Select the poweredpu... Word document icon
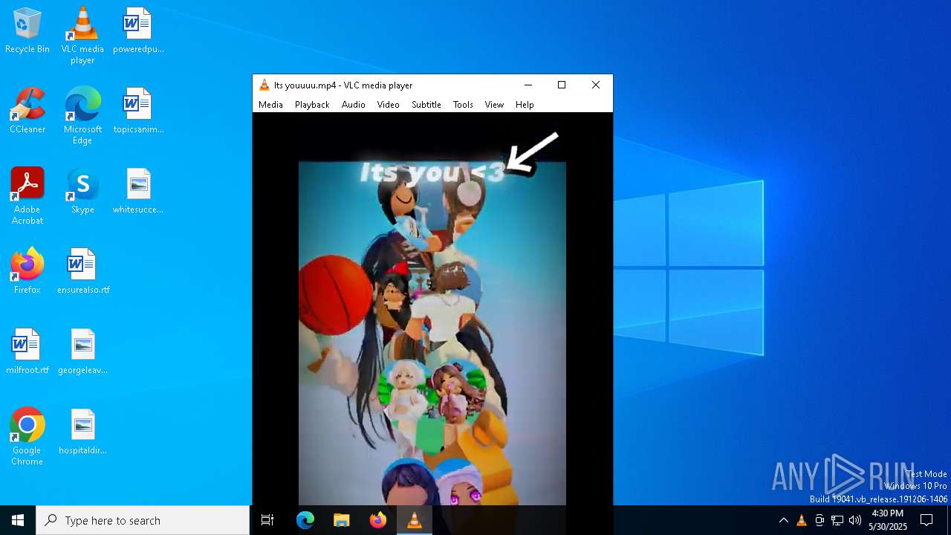The width and height of the screenshot is (951, 535). [138, 31]
